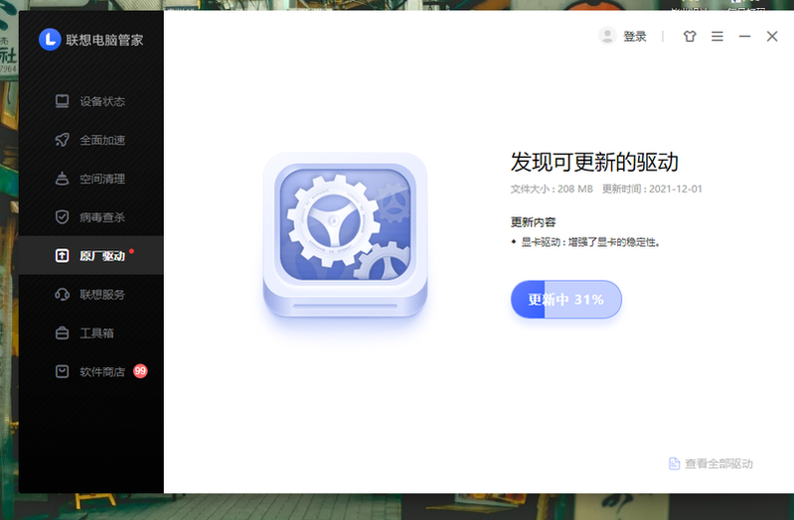This screenshot has height=520, width=794.
Task: Switch to 设备状态 text label
Action: 102,101
